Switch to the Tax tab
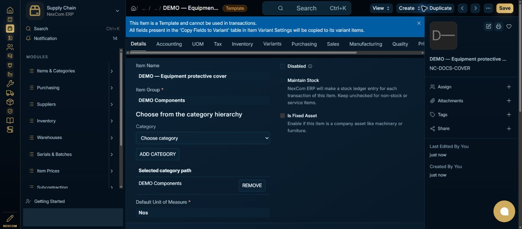 218,44
